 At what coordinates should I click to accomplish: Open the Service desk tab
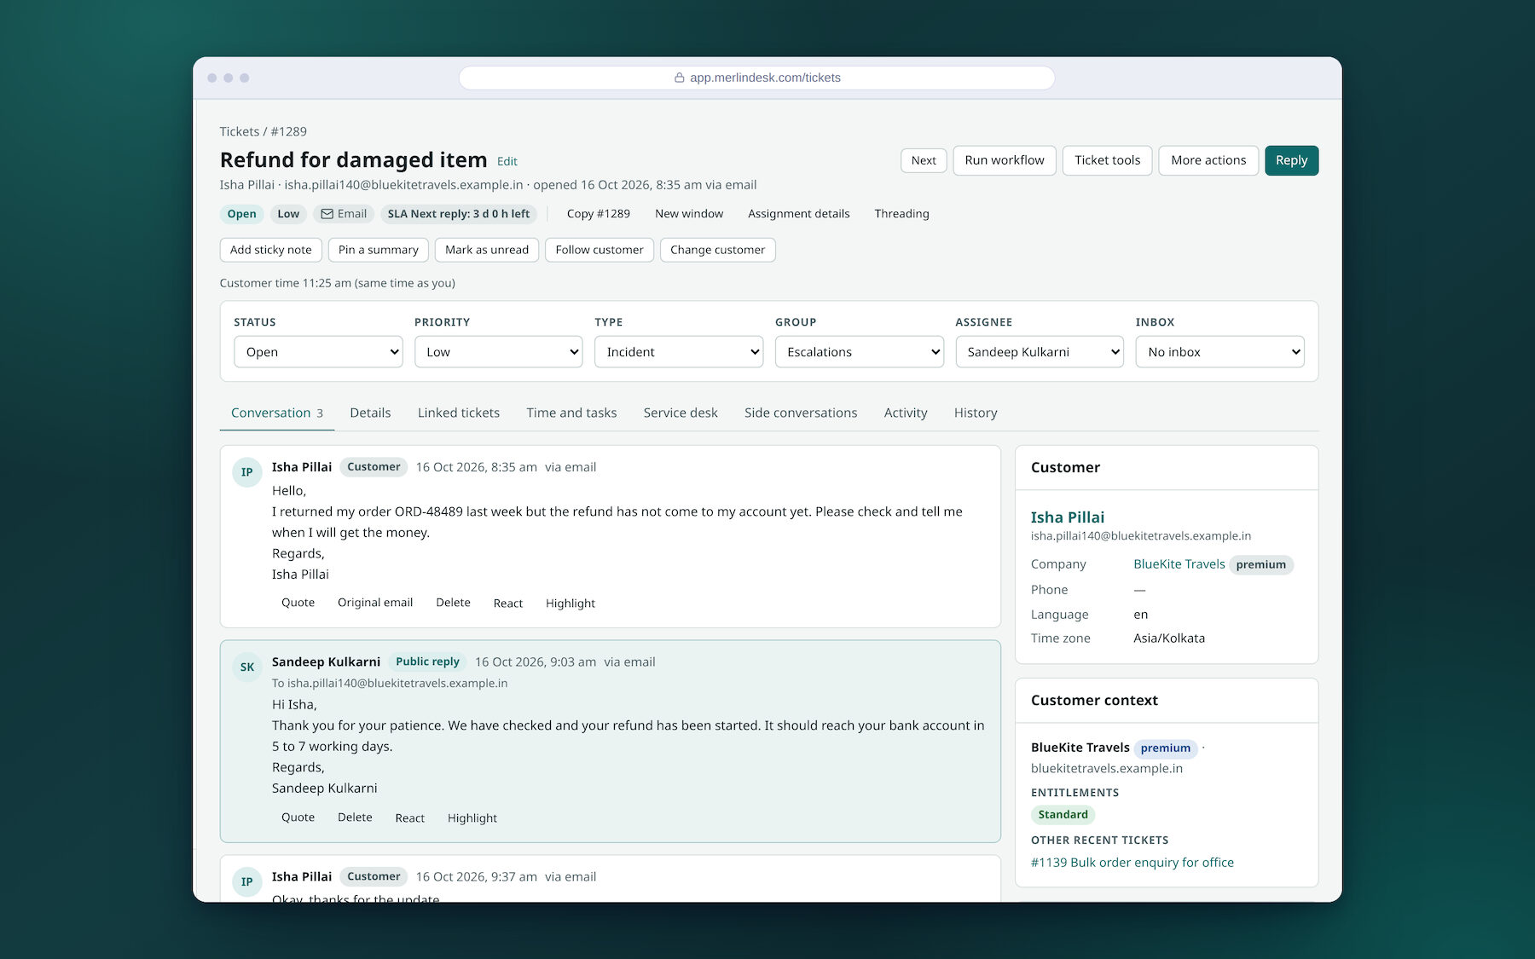click(x=681, y=413)
